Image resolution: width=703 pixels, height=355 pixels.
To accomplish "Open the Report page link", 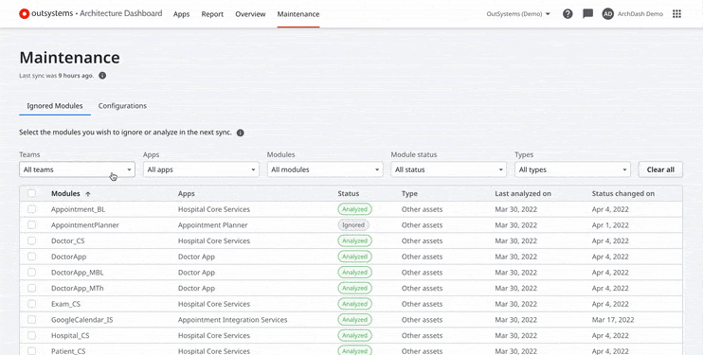I will coord(212,14).
